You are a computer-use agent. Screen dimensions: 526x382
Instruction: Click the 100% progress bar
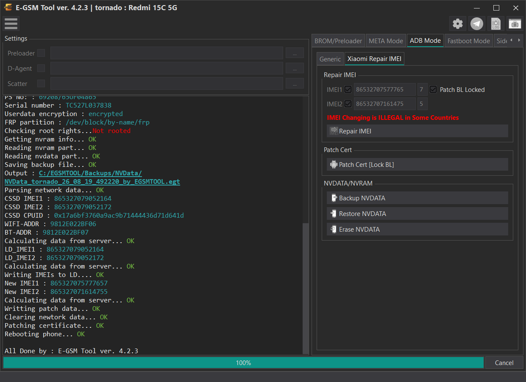point(243,363)
